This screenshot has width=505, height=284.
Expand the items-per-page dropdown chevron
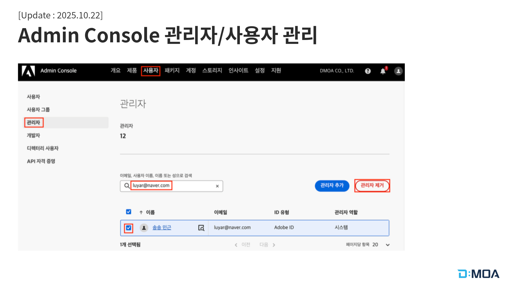pos(388,245)
